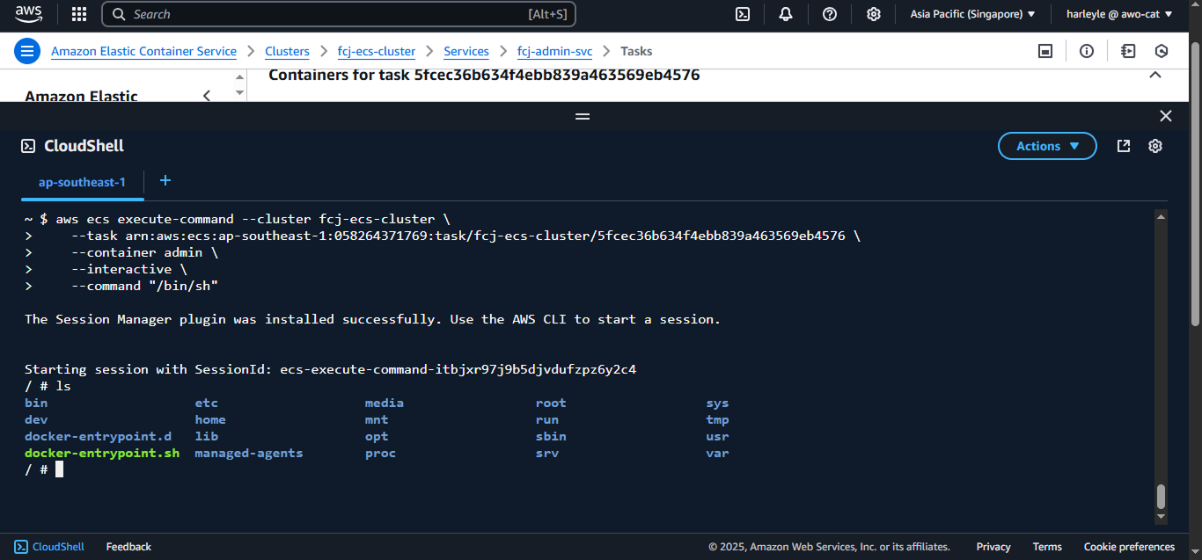Open AWS console settings gear
The width and height of the screenshot is (1202, 560).
(874, 14)
